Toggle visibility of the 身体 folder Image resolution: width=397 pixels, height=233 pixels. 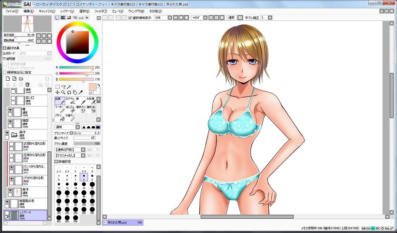(7, 132)
